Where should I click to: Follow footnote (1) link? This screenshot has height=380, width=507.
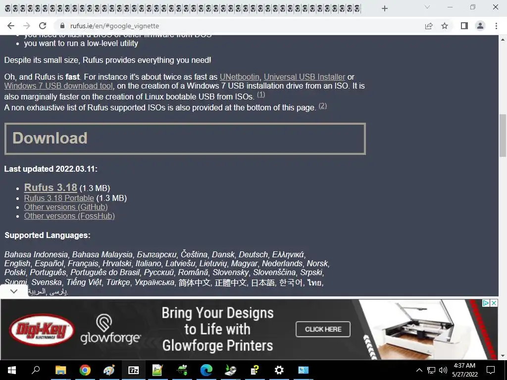261,95
